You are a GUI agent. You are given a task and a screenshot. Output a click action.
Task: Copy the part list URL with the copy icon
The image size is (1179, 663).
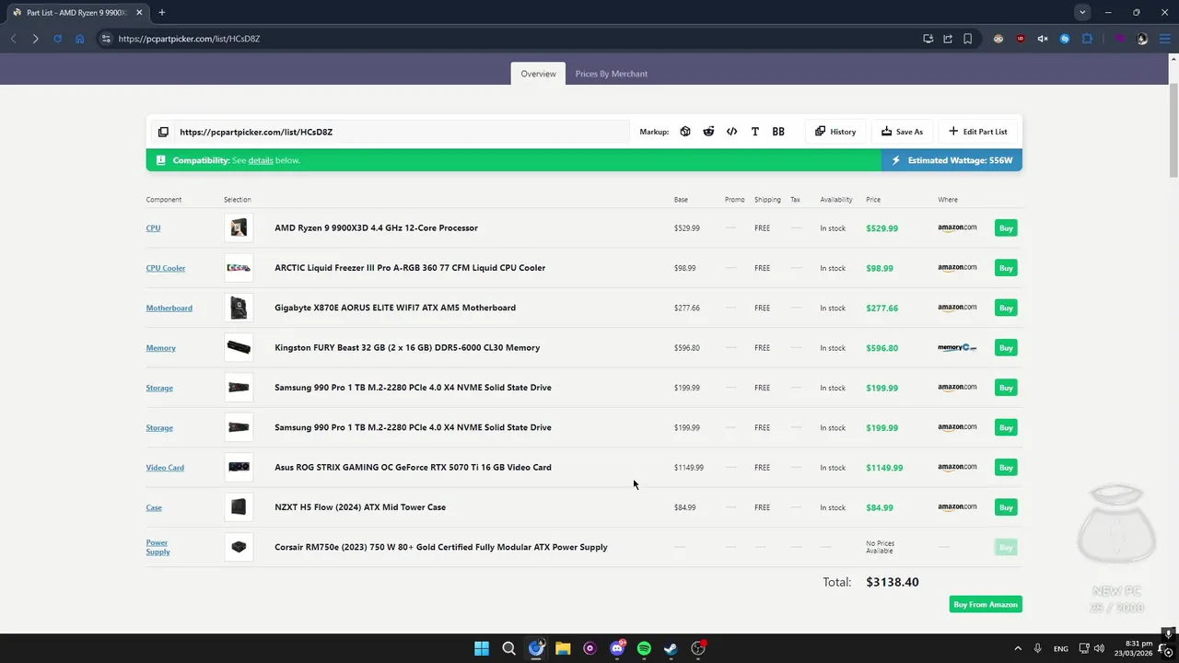pos(163,132)
